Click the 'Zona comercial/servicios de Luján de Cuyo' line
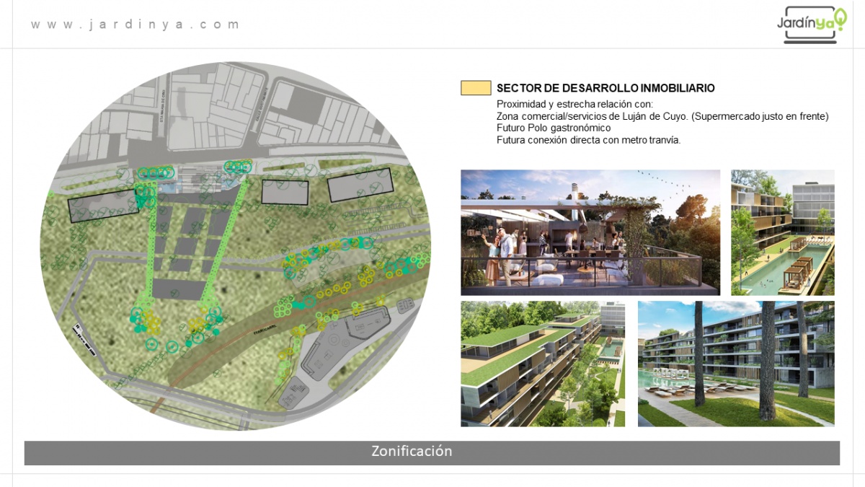 pos(662,116)
